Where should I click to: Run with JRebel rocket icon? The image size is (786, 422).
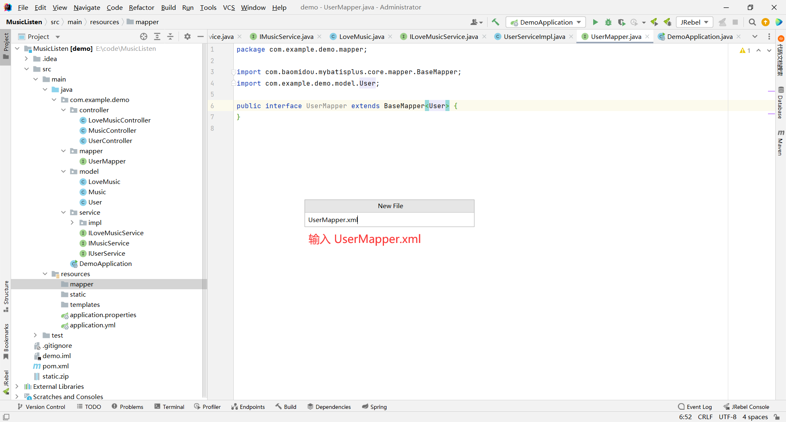(x=654, y=22)
